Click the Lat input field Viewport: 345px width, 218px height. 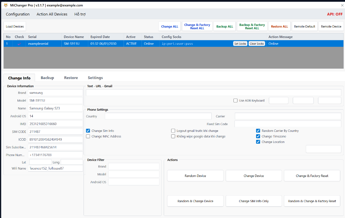click(x=40, y=162)
